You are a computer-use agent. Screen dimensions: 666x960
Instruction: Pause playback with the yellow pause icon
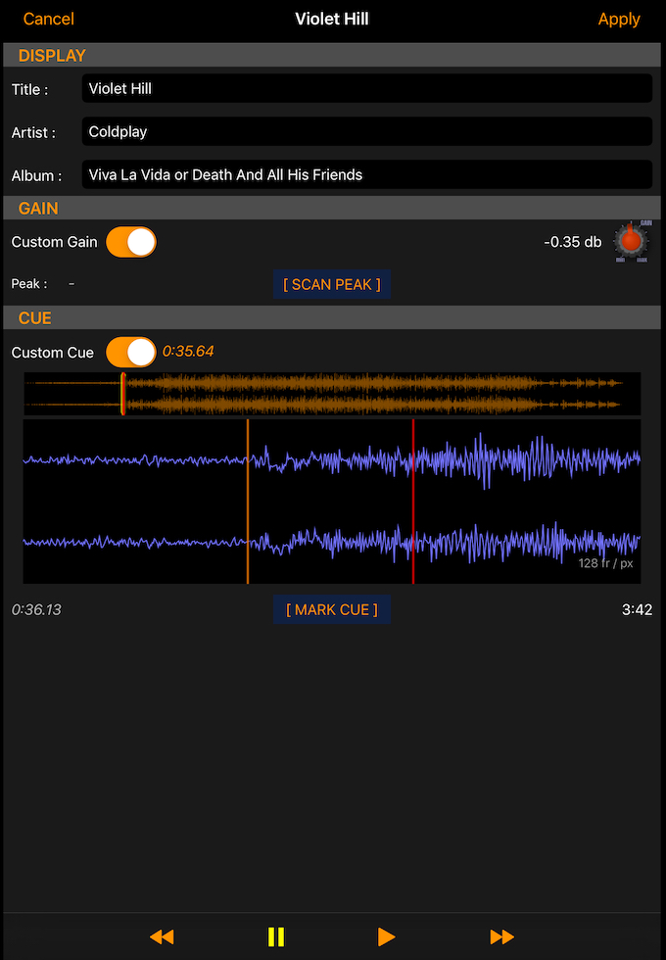[x=275, y=936]
